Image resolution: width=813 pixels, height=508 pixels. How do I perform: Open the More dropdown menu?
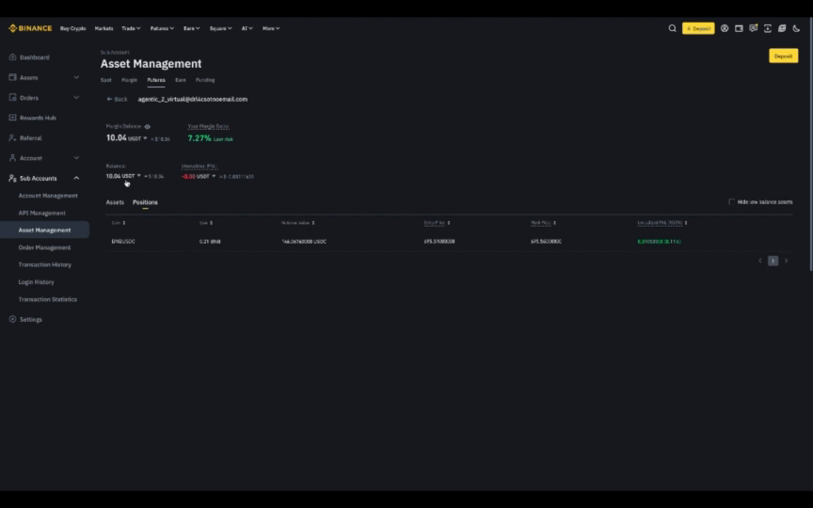point(271,28)
